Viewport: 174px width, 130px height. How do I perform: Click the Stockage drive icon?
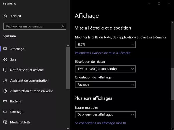click(5, 112)
